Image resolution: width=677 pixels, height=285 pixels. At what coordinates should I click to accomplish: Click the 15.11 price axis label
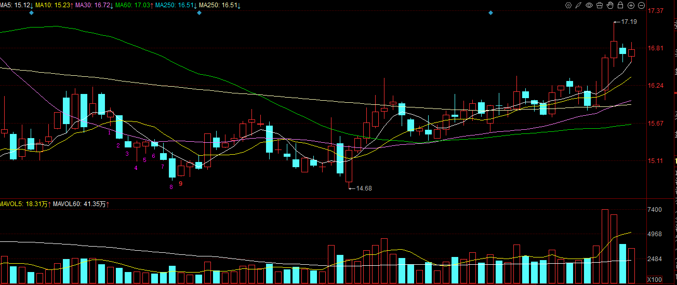[x=657, y=161]
